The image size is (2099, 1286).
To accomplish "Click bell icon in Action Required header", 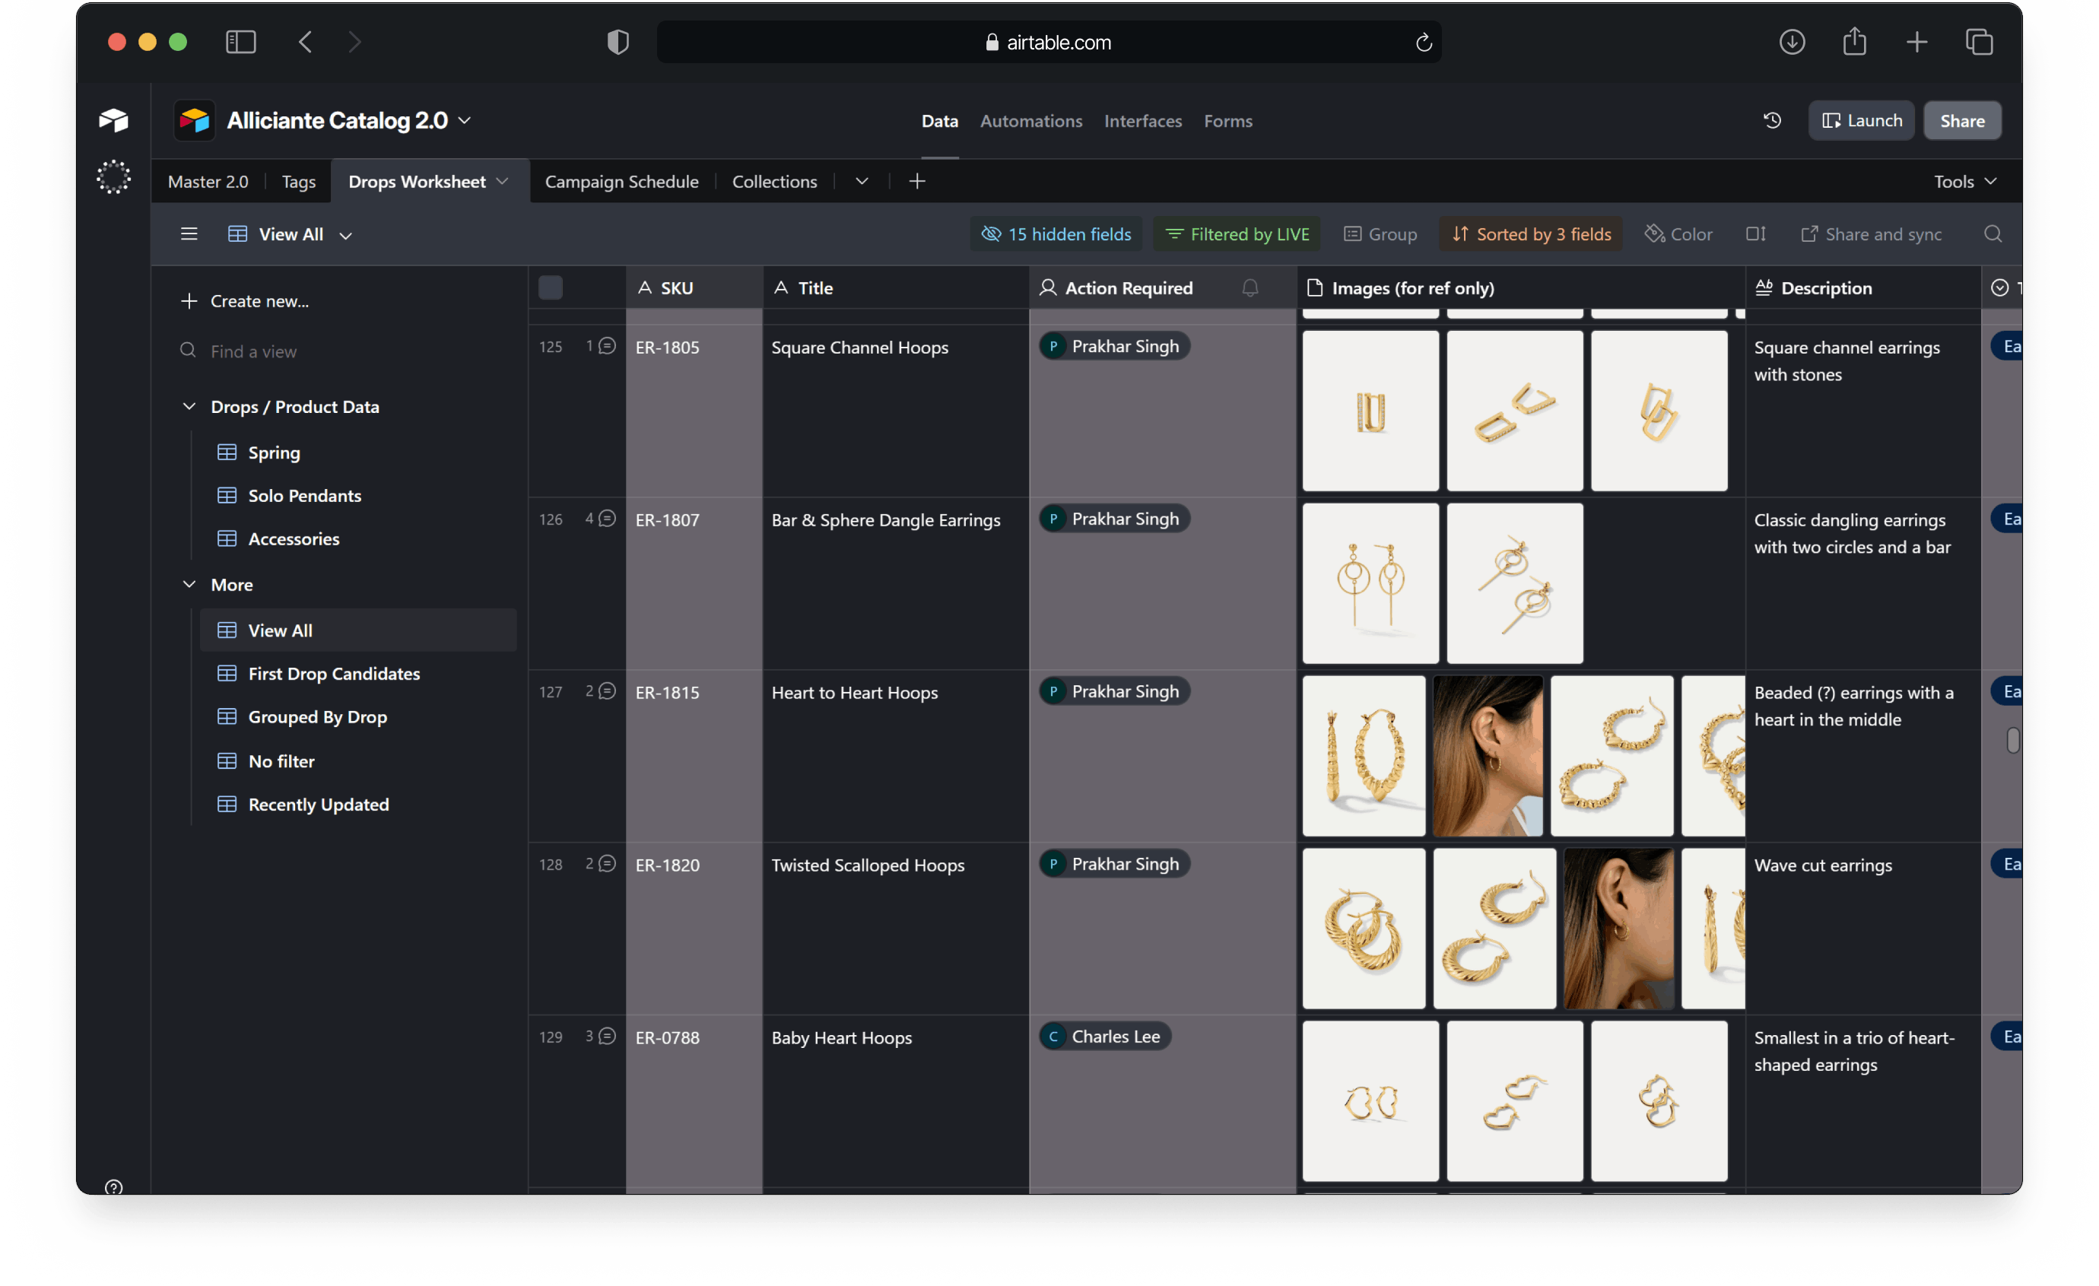I will pos(1250,288).
